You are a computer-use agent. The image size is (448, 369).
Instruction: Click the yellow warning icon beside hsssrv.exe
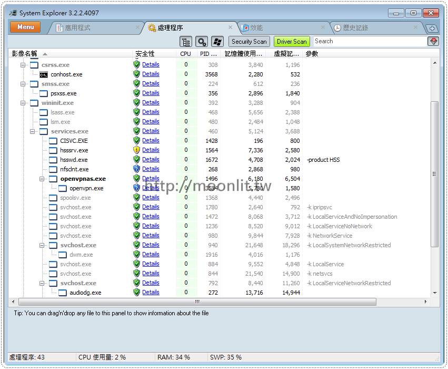coord(136,150)
